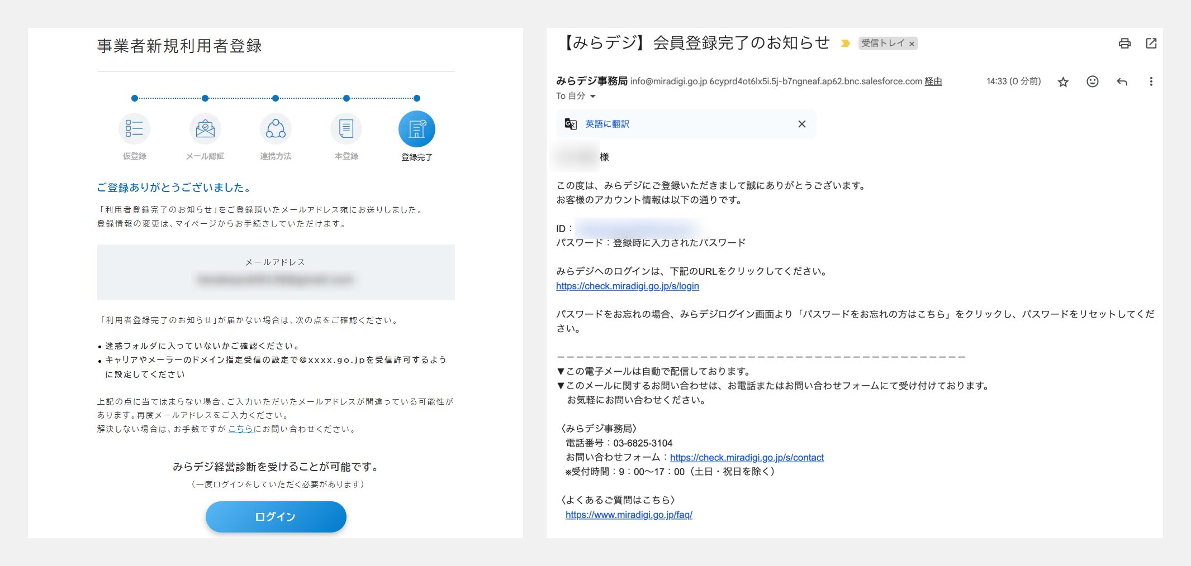Open the three-dot more options menu
The width and height of the screenshot is (1191, 566).
point(1151,81)
